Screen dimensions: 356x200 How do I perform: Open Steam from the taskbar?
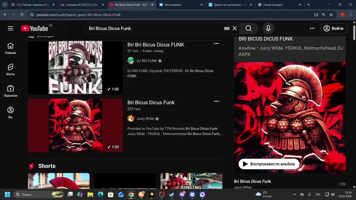point(172,194)
